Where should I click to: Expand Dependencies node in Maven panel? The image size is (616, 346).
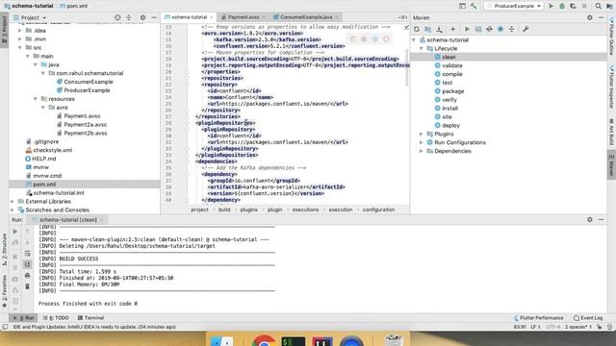(x=422, y=151)
